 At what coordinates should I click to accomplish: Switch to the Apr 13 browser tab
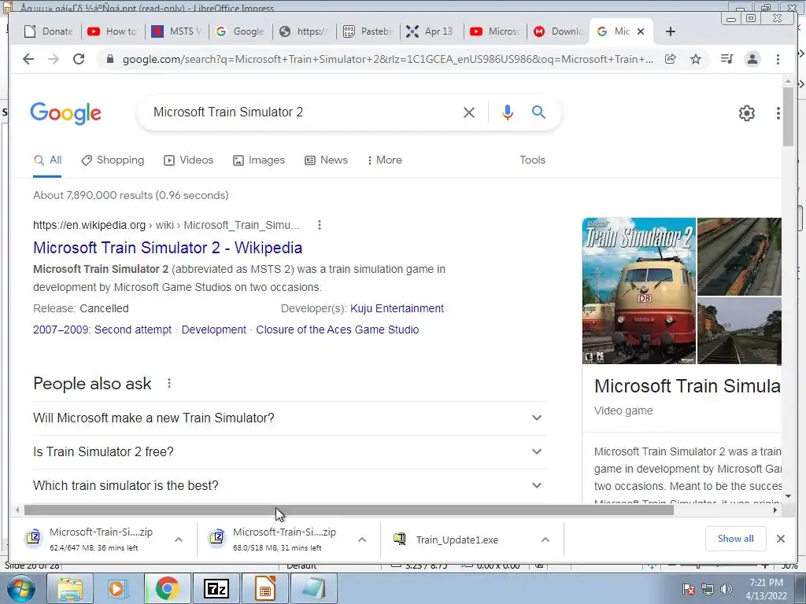431,31
